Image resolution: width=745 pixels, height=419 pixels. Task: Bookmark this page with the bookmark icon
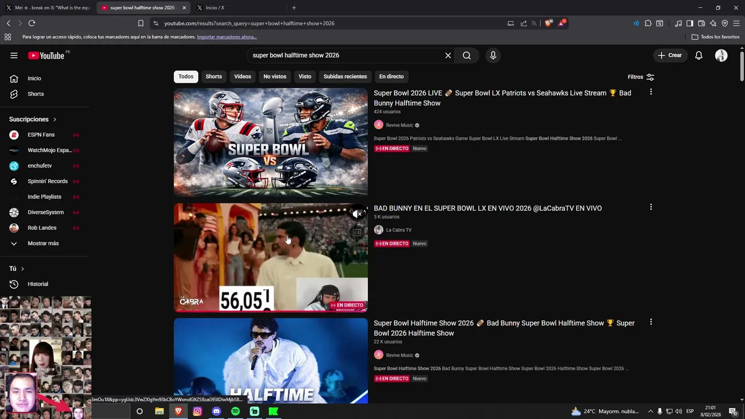coord(141,23)
